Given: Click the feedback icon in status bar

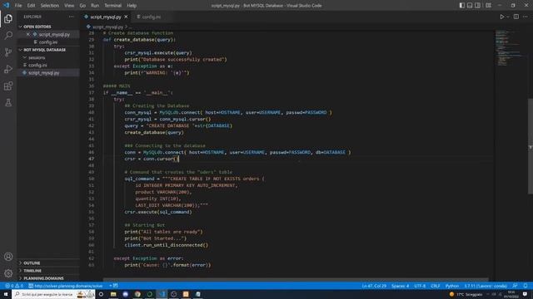Looking at the screenshot, I should tap(516, 286).
